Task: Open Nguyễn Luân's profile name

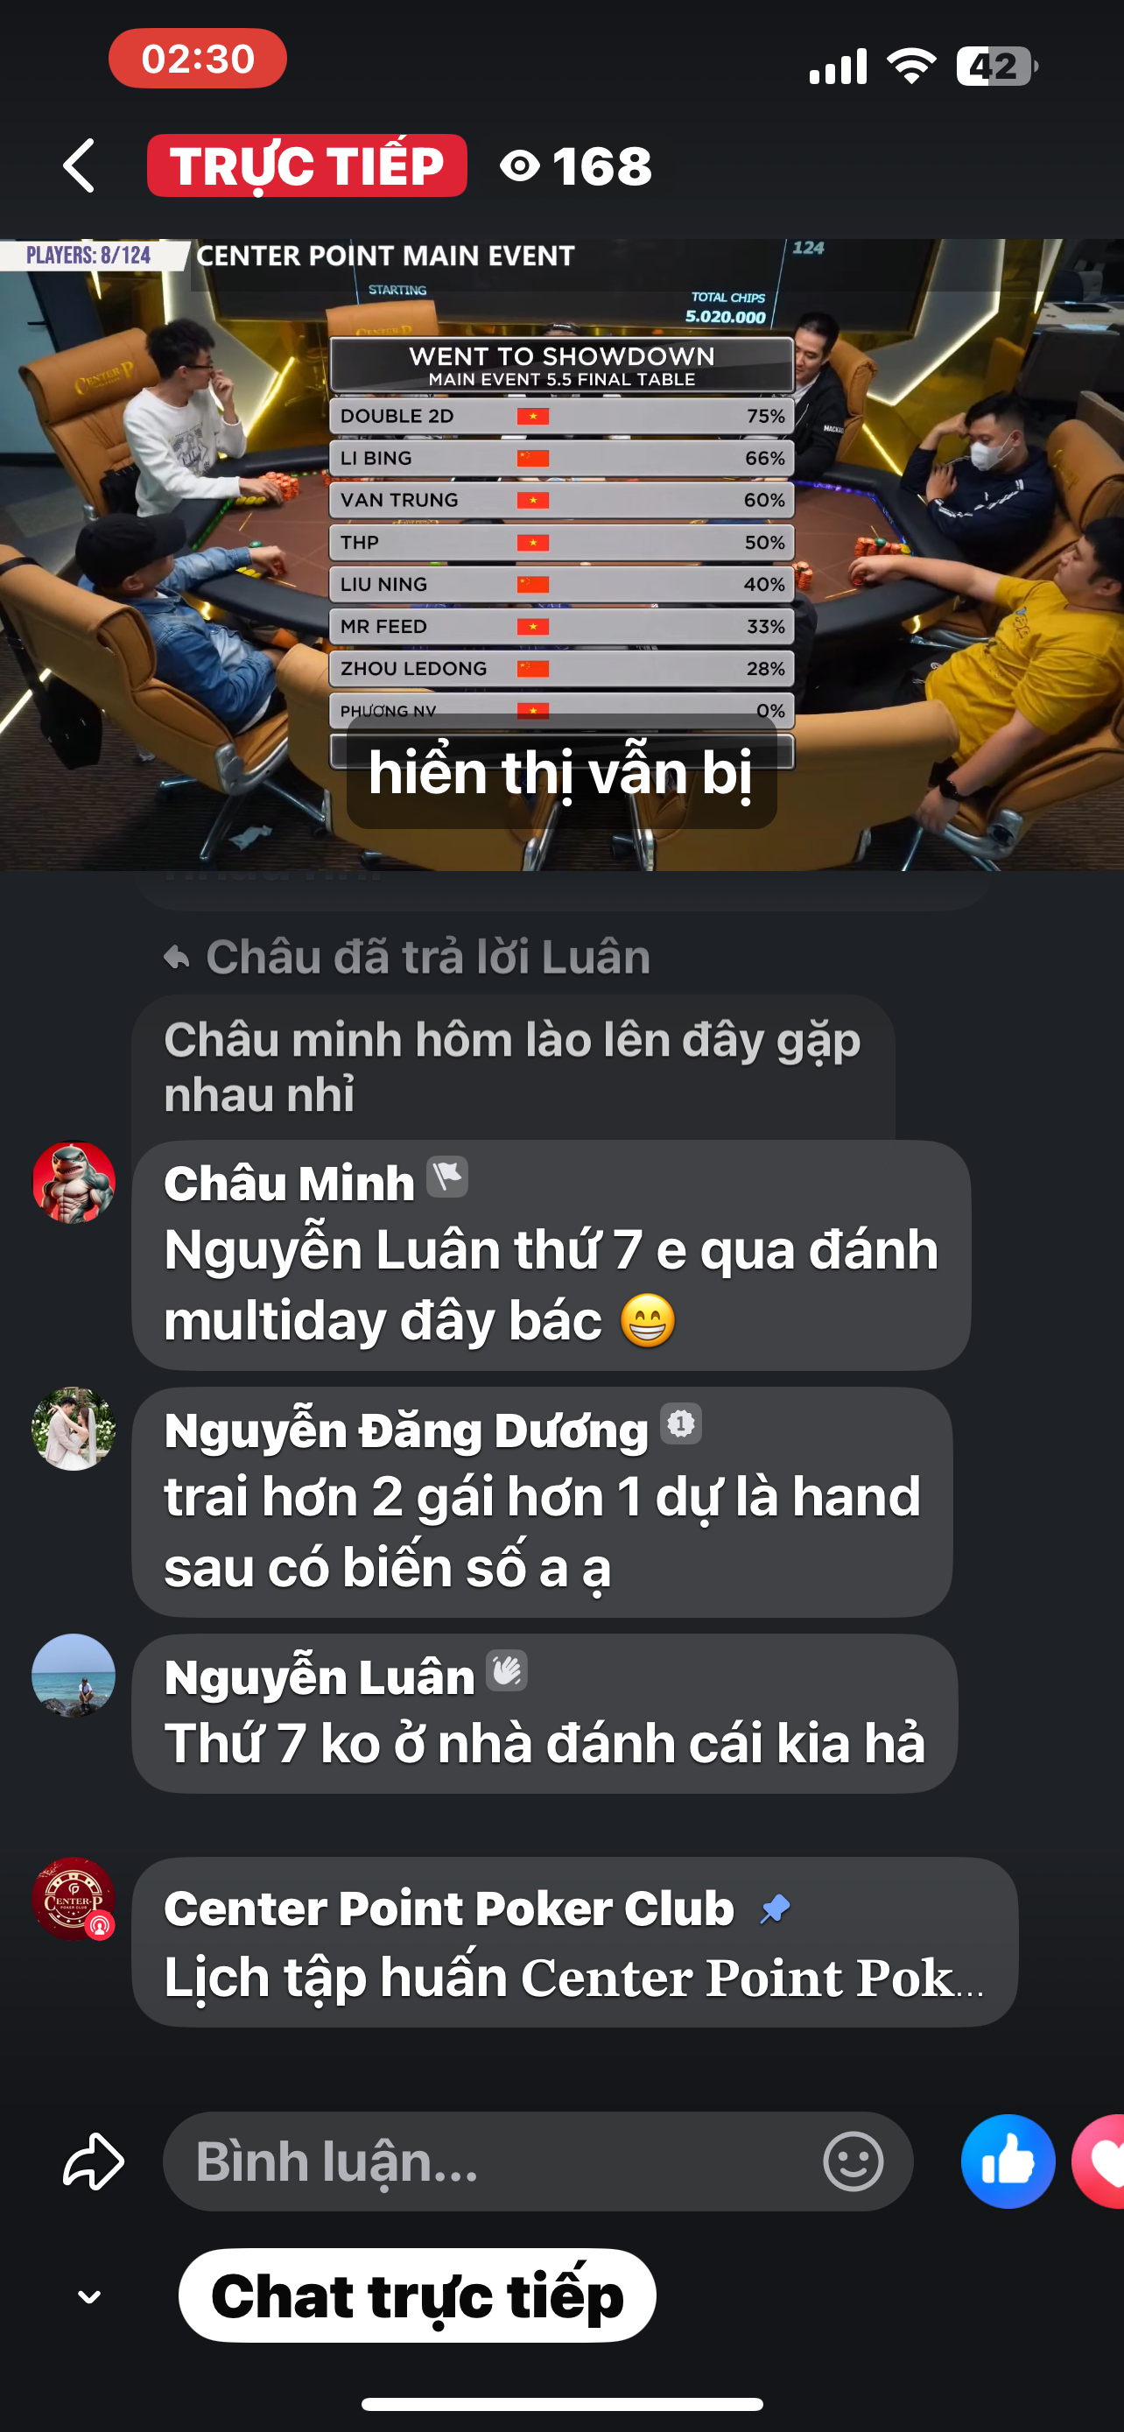Action: point(319,1676)
